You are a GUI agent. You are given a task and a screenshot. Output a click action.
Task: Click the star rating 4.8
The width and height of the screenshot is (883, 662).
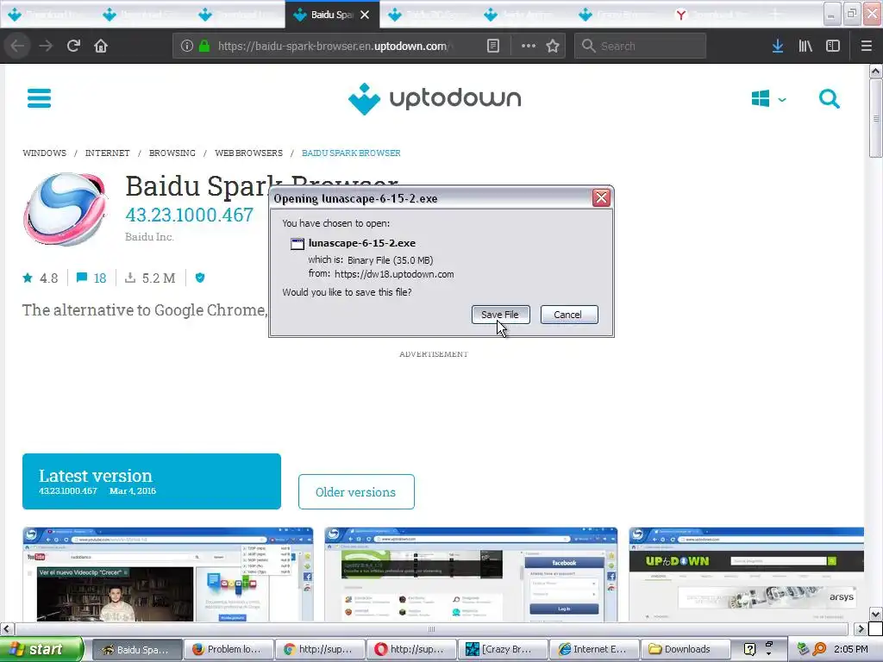click(x=40, y=278)
